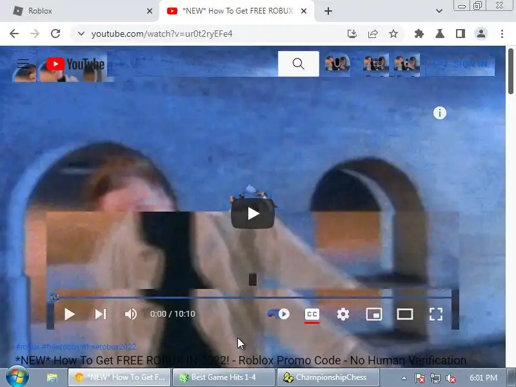The width and height of the screenshot is (516, 387).
Task: Play the video from control bar
Action: (70, 314)
